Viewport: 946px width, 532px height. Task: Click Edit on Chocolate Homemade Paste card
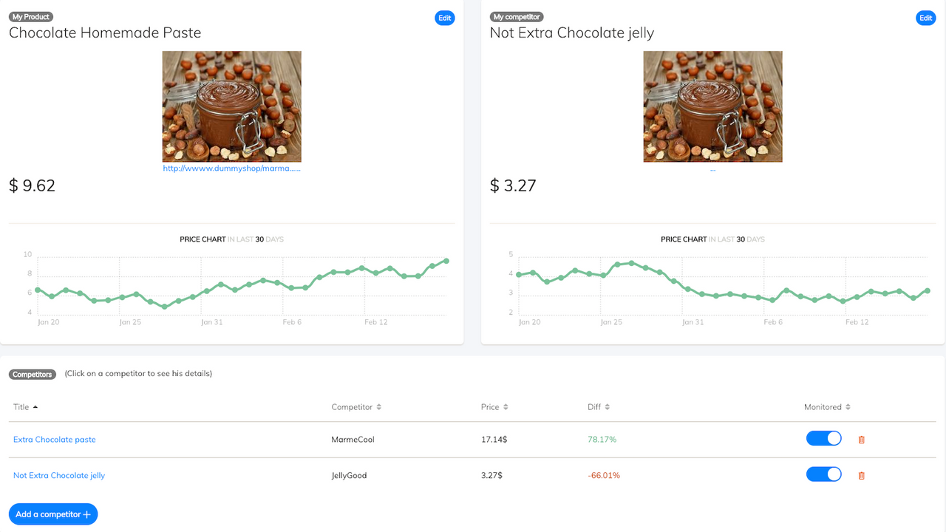(444, 18)
